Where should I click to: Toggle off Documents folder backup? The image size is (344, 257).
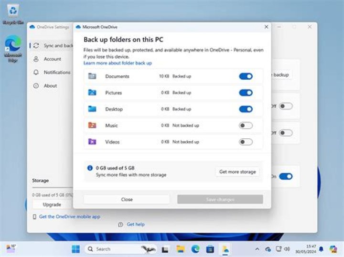tap(246, 76)
